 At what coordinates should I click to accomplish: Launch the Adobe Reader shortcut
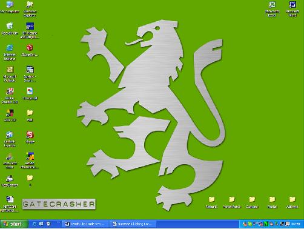tap(10, 96)
